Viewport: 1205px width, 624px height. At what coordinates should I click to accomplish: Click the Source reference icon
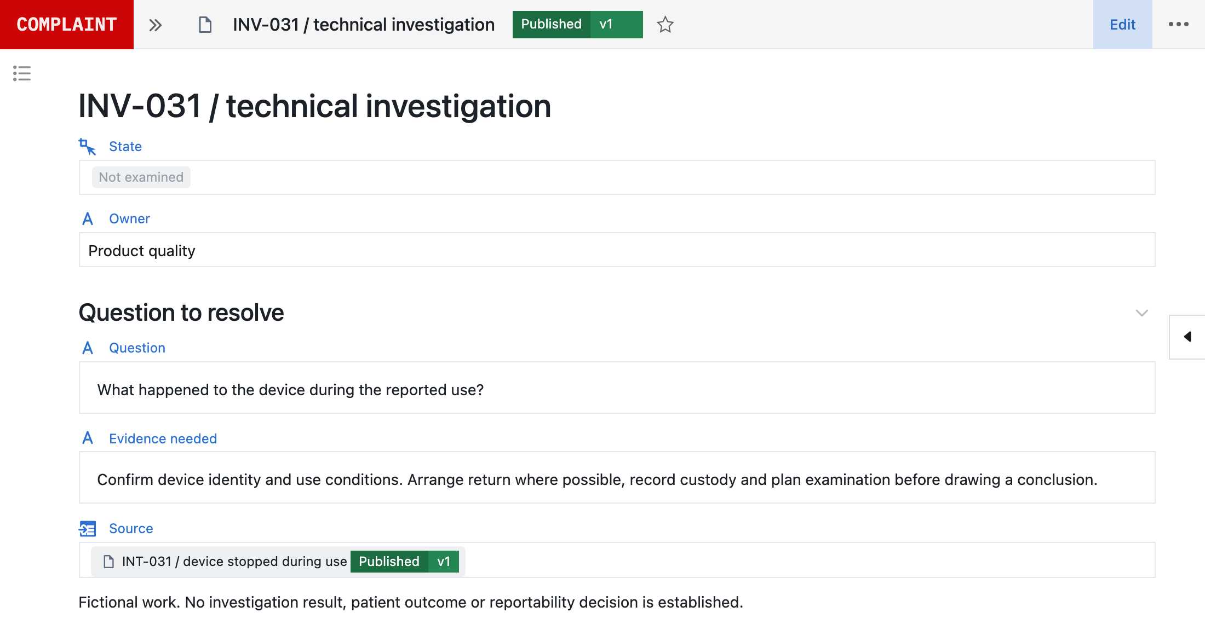tap(88, 529)
